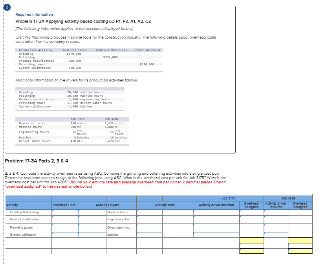Viewport: 328px width, 264px height.
Task: Click 'Job 4286' header in answer table
Action: click(x=288, y=198)
